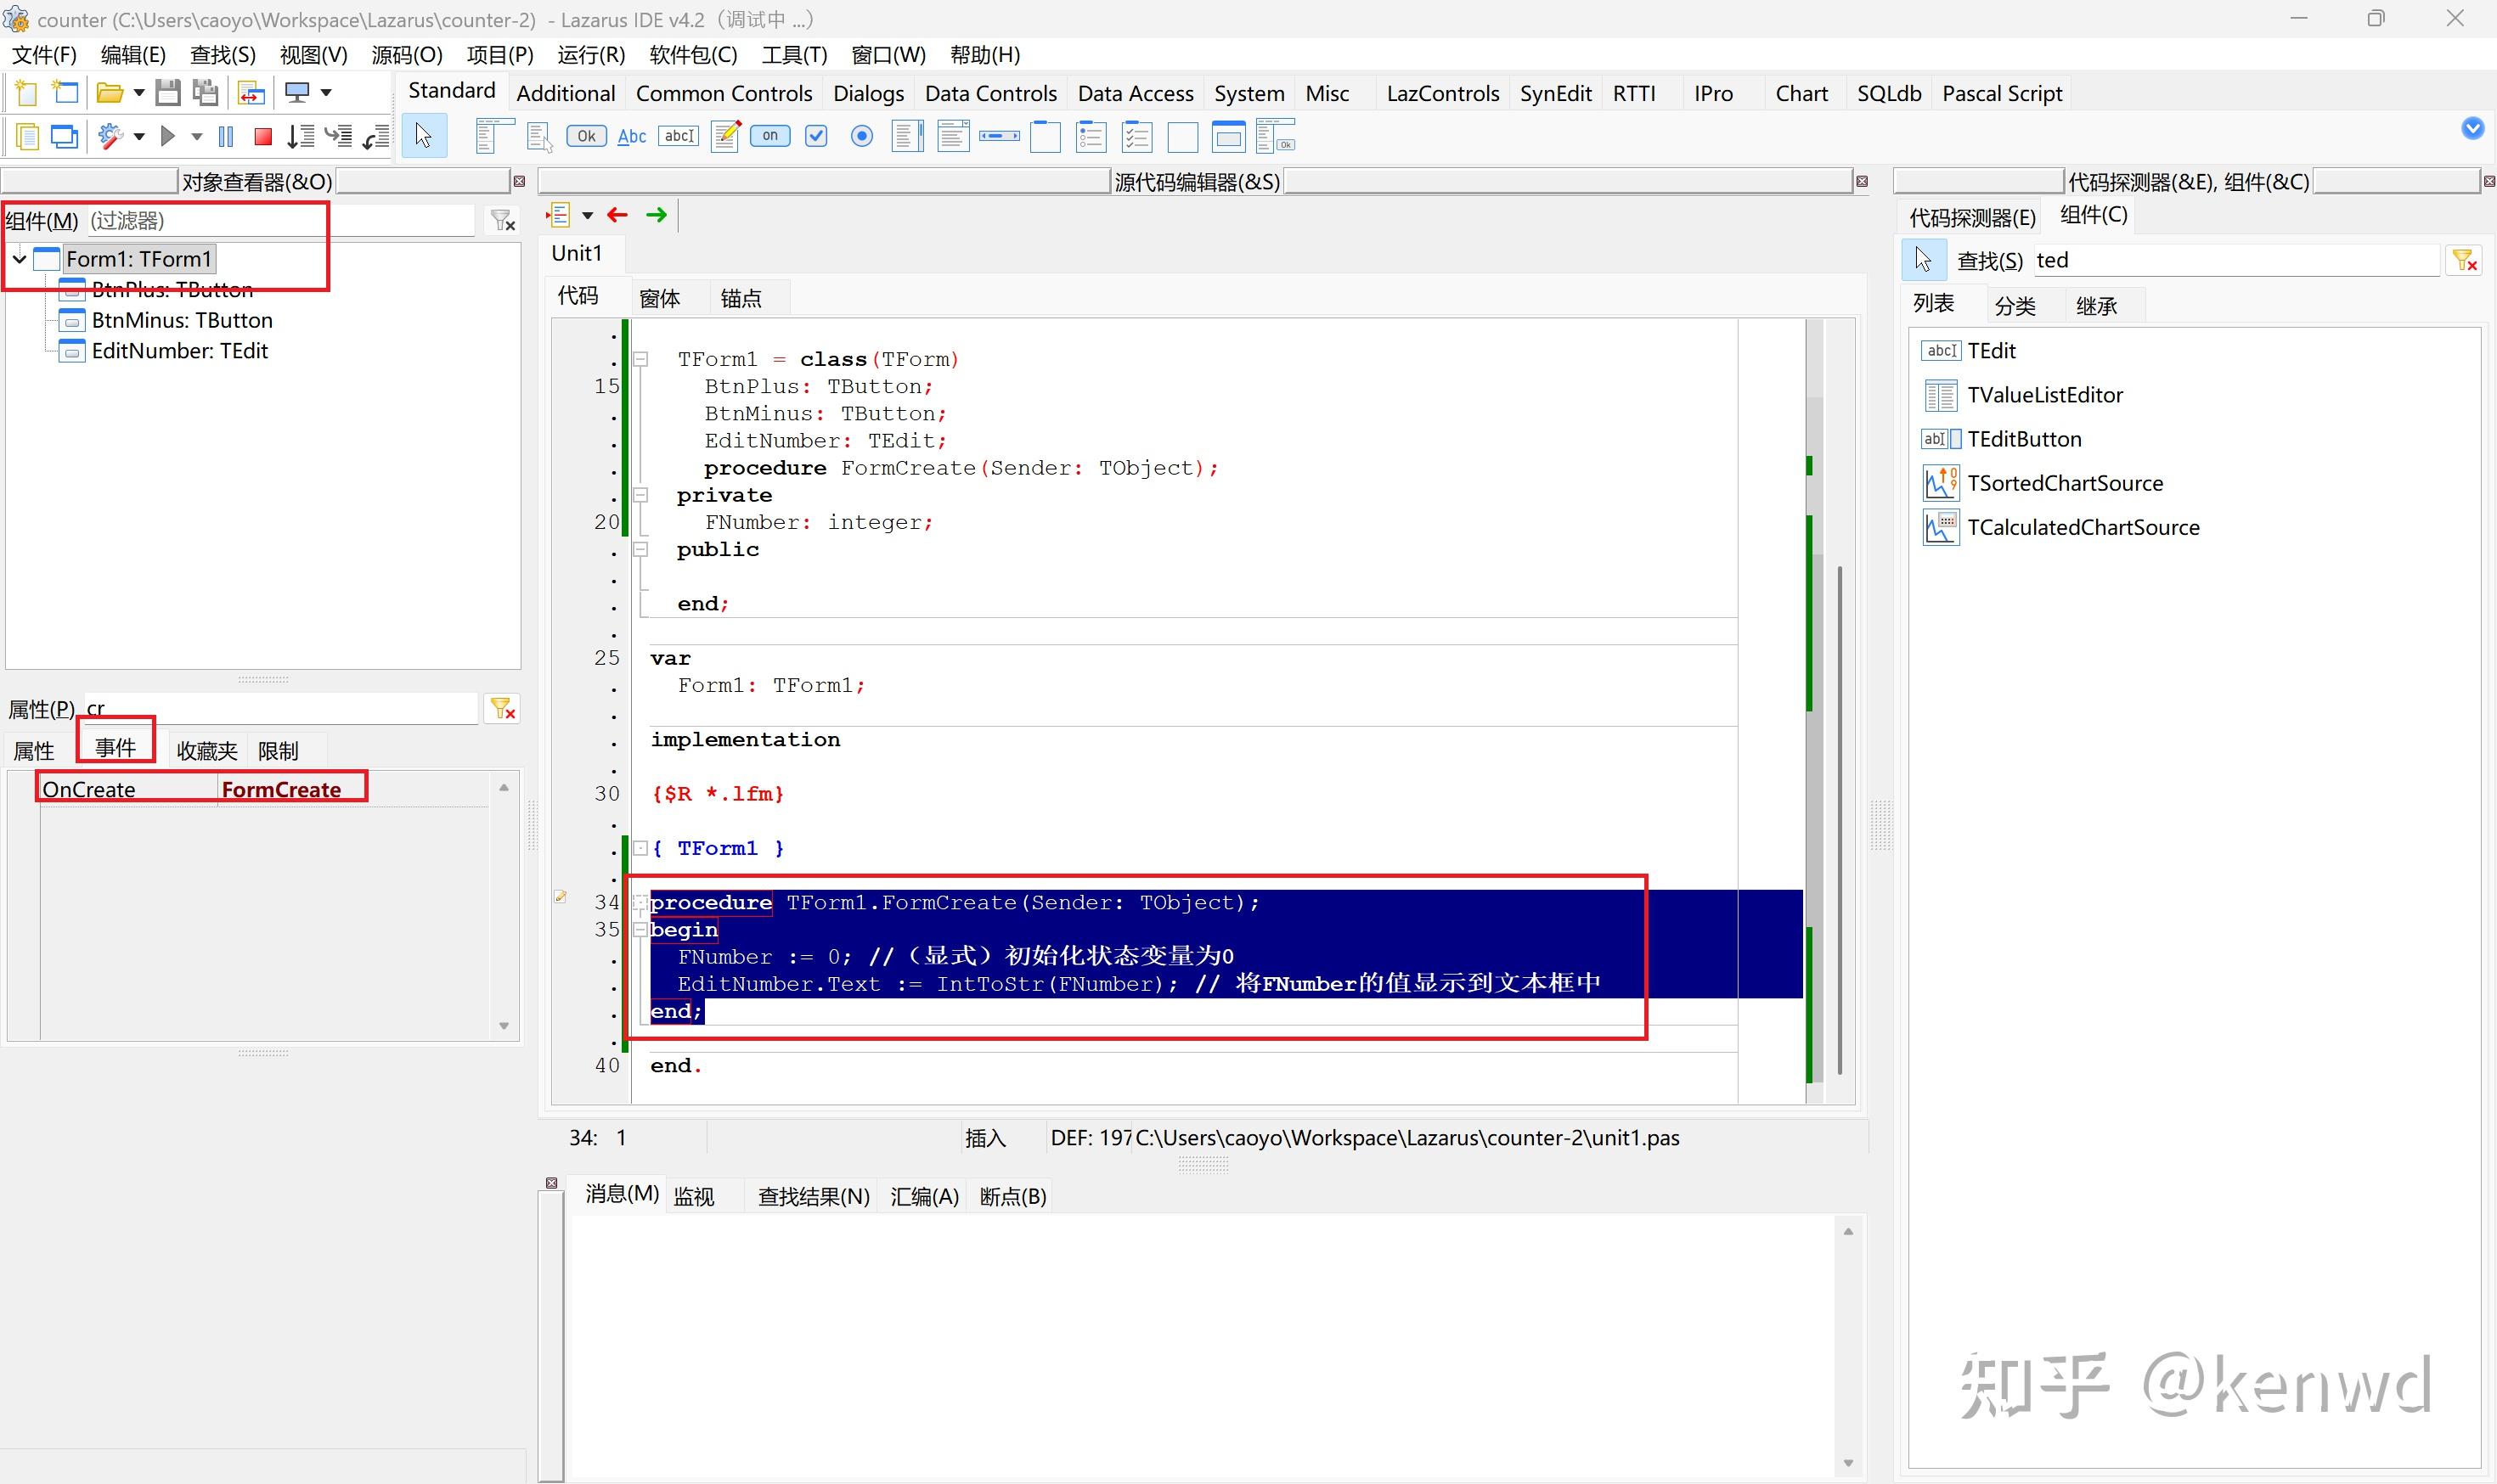Open the Run button dropdown arrow

196,136
